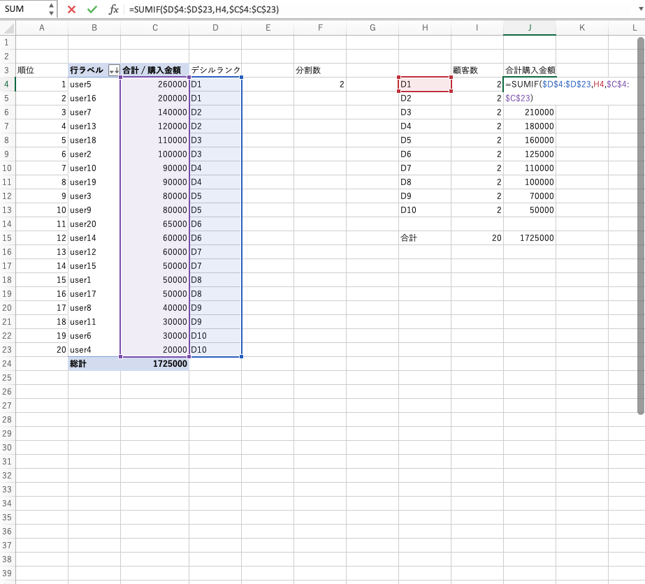
Task: Select column J header
Action: tap(530, 28)
